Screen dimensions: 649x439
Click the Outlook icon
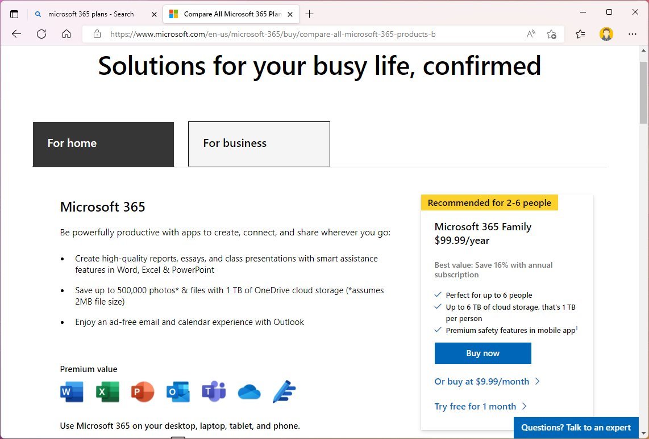(x=178, y=391)
